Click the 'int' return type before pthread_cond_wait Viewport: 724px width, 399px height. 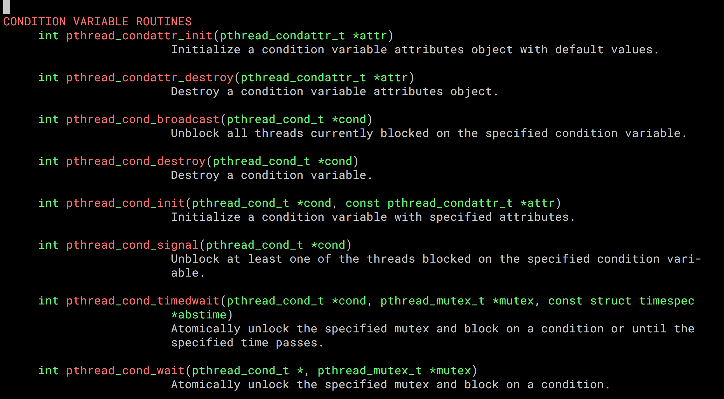click(48, 370)
